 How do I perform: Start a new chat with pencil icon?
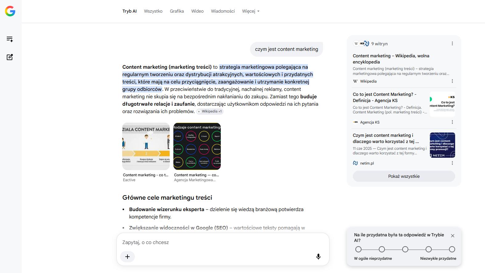coord(10,57)
